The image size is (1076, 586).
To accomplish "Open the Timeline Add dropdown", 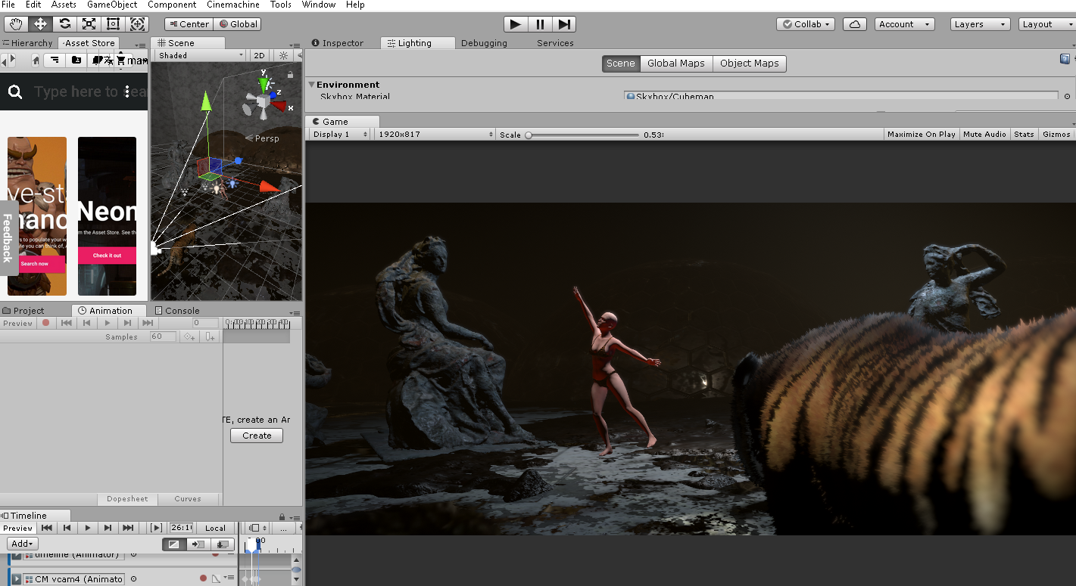I will 23,544.
